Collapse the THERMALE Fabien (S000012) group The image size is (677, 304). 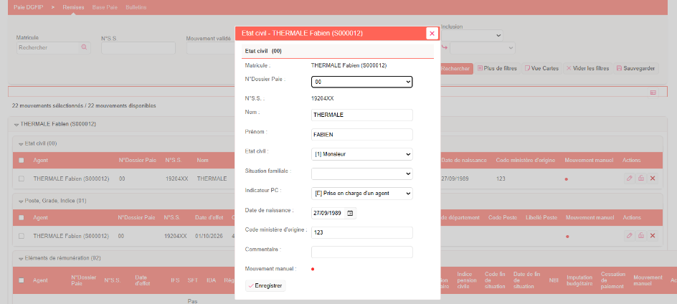16,124
